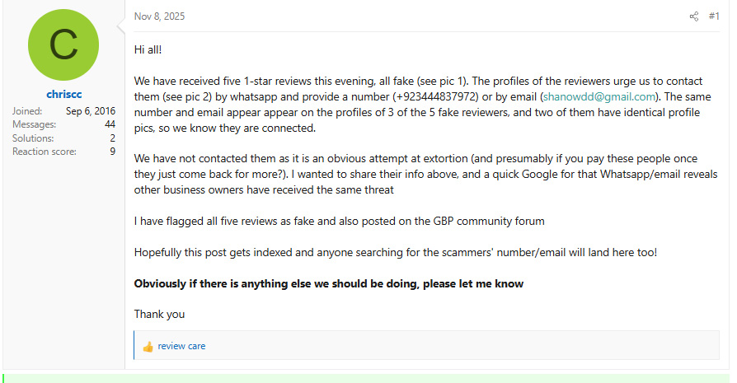The image size is (737, 383).
Task: Click the message count 44
Action: coord(110,124)
